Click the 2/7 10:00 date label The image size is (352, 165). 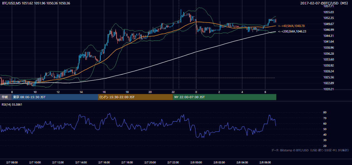[x=35, y=162]
